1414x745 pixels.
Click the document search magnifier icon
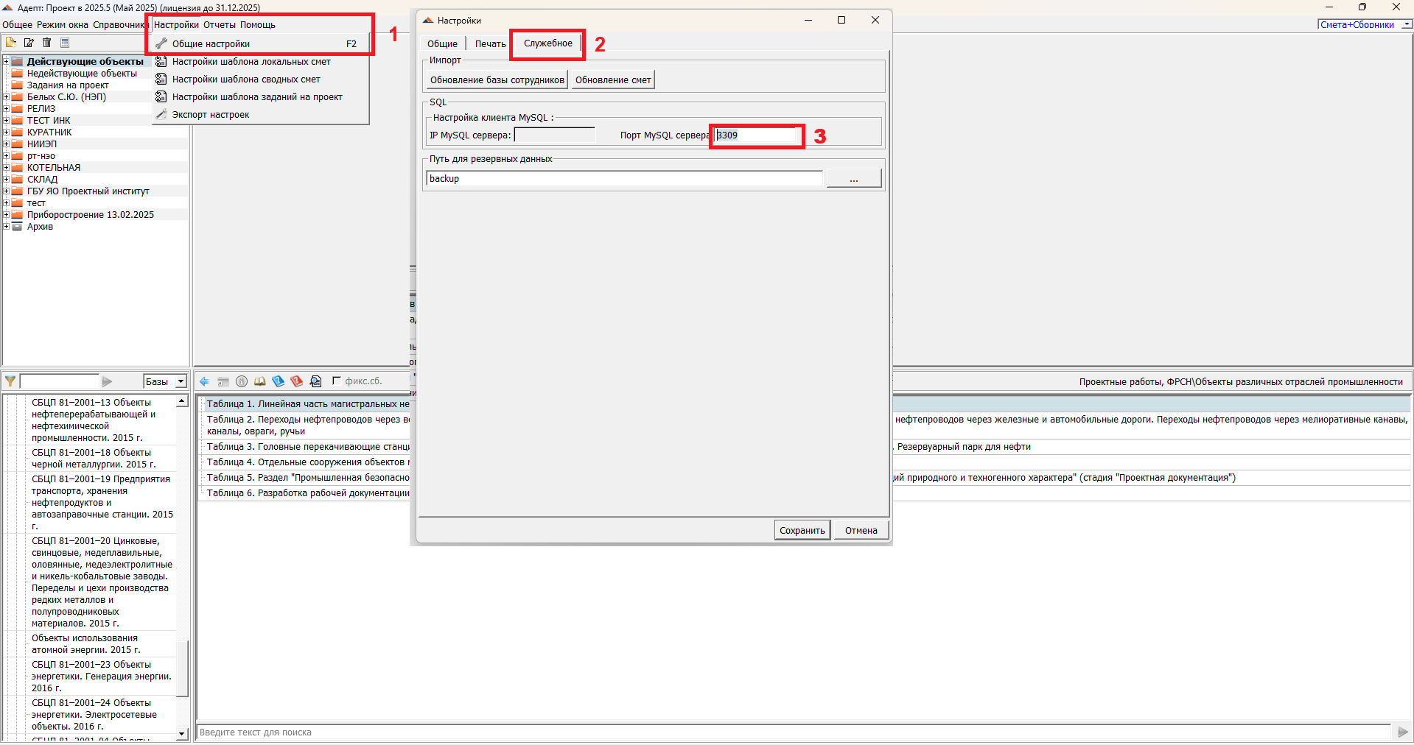pos(315,381)
